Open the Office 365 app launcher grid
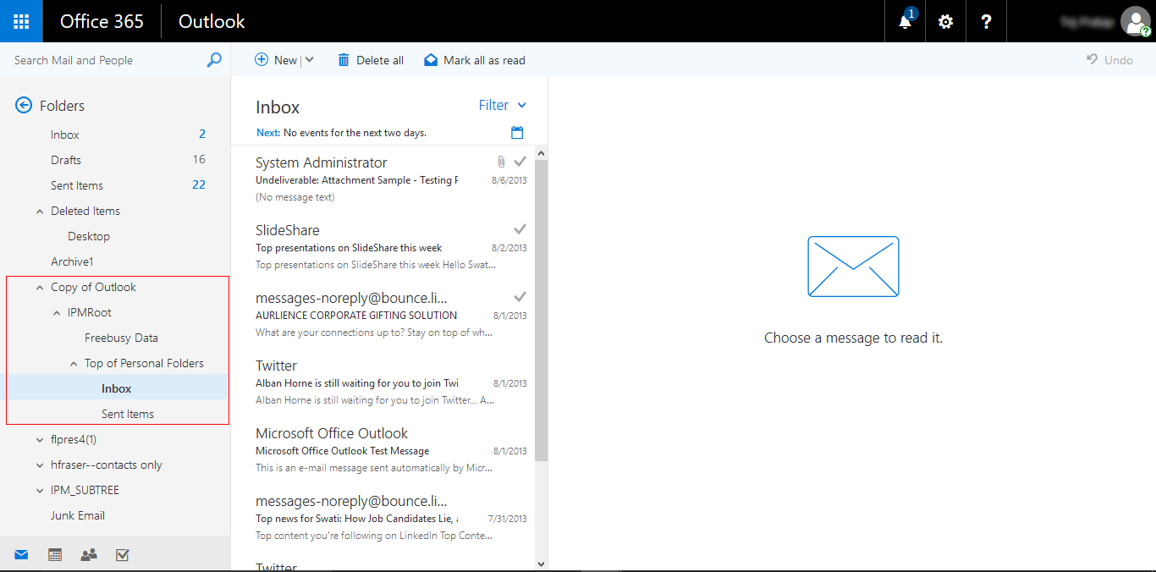The height and width of the screenshot is (572, 1156). [x=21, y=21]
